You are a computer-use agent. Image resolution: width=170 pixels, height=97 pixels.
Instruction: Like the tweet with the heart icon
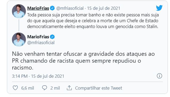click(15, 88)
